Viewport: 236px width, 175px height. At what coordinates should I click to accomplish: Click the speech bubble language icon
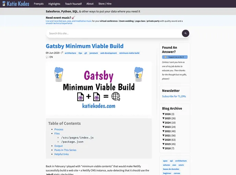click(x=47, y=57)
